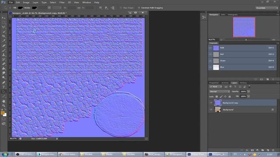Switch to the Histogram tab
The height and width of the screenshot is (157, 280).
coord(233,14)
